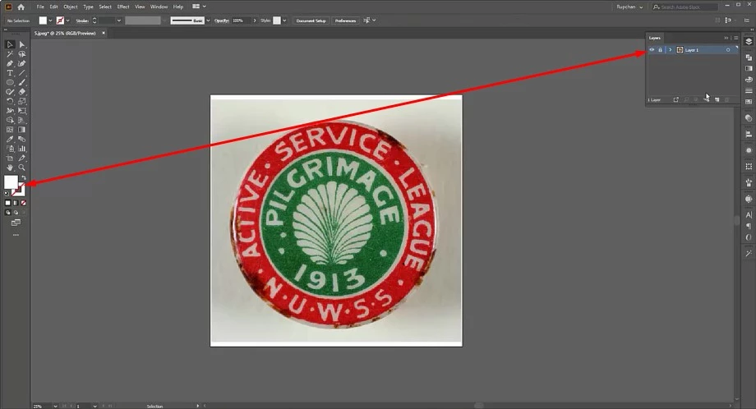
Task: Open the File menu
Action: coord(40,7)
